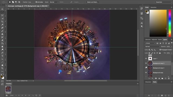The height and width of the screenshot is (97, 173).
Task: Hide Background copy 3 layer eye
Action: pos(146,63)
